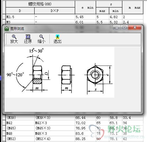Screen dimensions: 147x142
Task: Select the 83.6 cell
Action: tap(86, 133)
